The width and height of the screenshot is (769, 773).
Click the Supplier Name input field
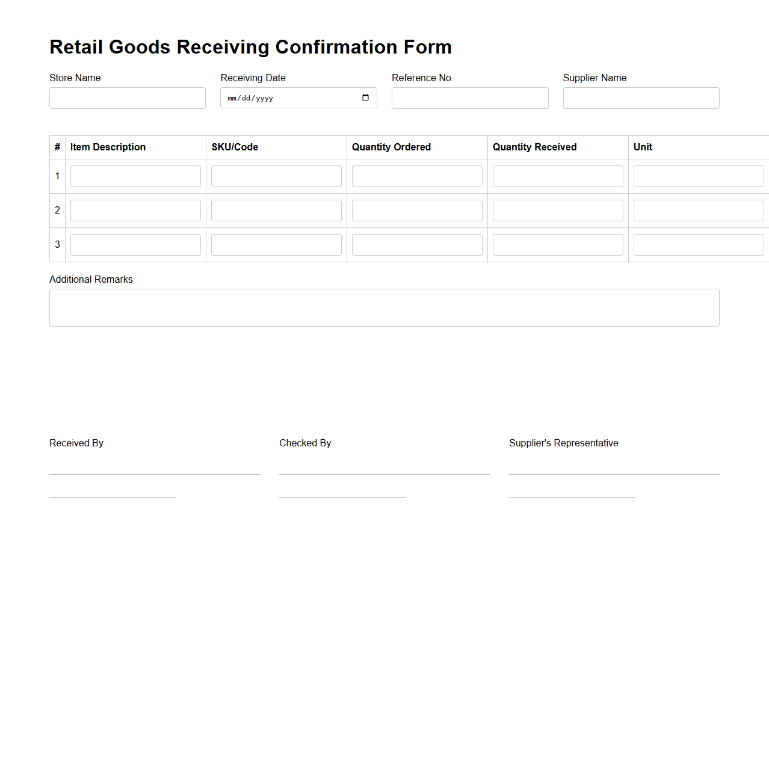[x=640, y=97]
